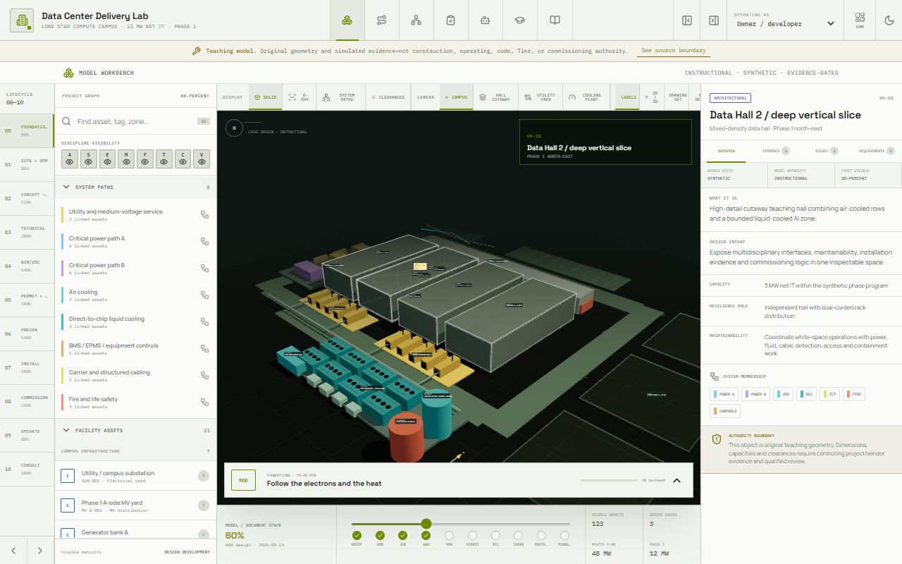Open the graduation cap learning icon
Screen dimensions: 902x564
pyautogui.click(x=519, y=20)
